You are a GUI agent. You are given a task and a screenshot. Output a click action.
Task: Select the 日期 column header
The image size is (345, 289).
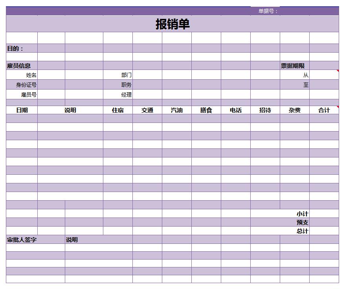coord(22,110)
